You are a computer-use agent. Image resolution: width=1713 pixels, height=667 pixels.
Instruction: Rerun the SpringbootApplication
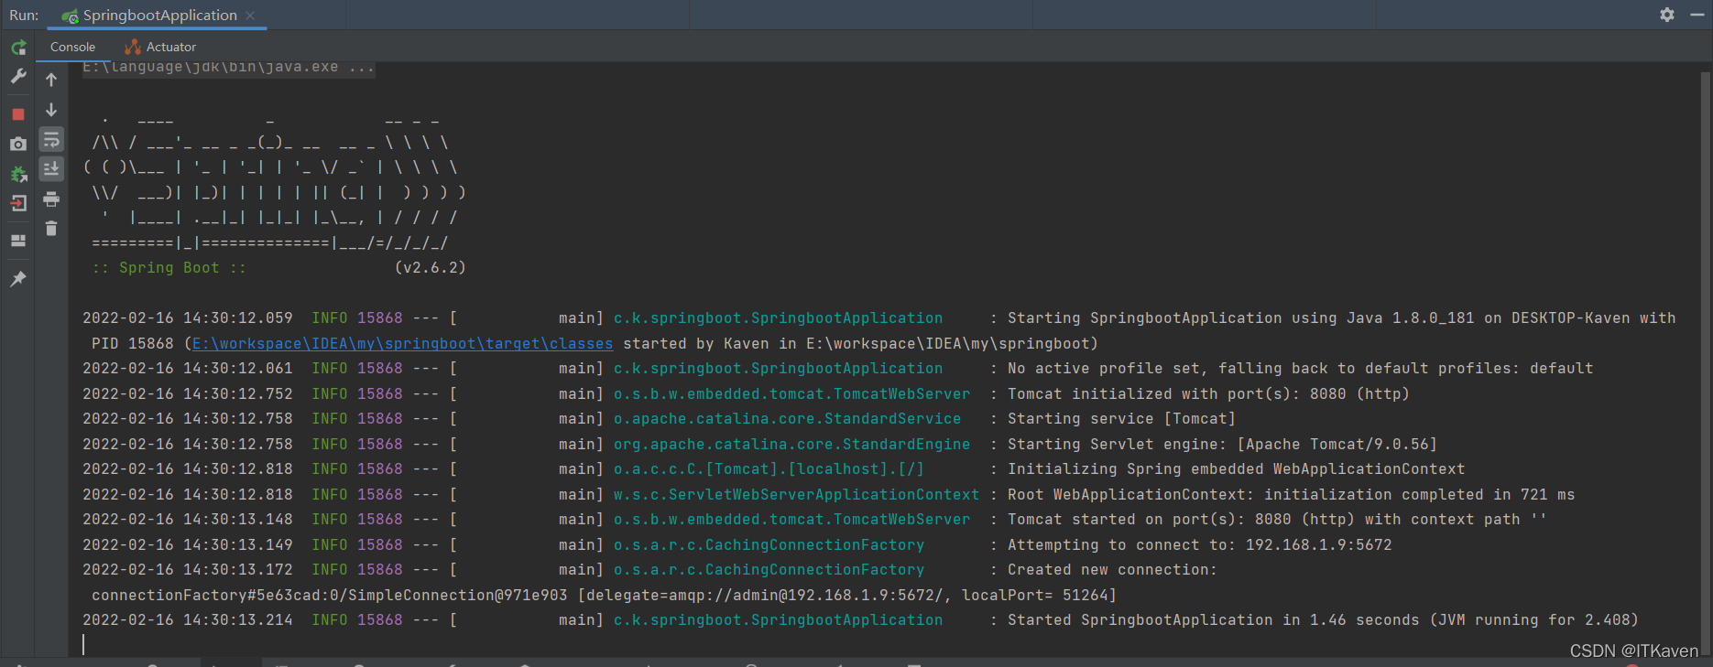point(18,48)
